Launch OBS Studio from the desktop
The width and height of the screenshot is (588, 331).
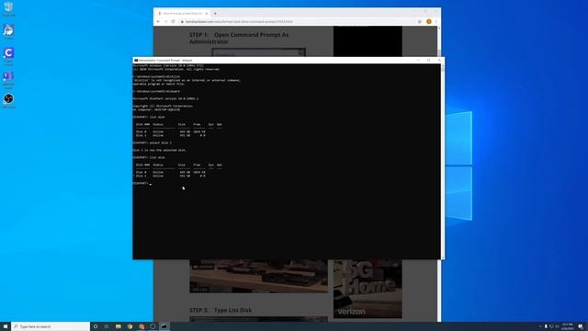tap(8, 100)
